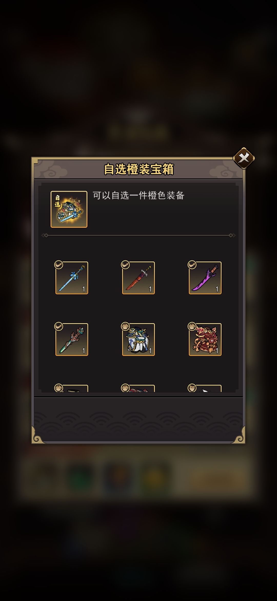Close the 自选橙装宝箱 dialog
The height and width of the screenshot is (601, 277).
(x=244, y=158)
